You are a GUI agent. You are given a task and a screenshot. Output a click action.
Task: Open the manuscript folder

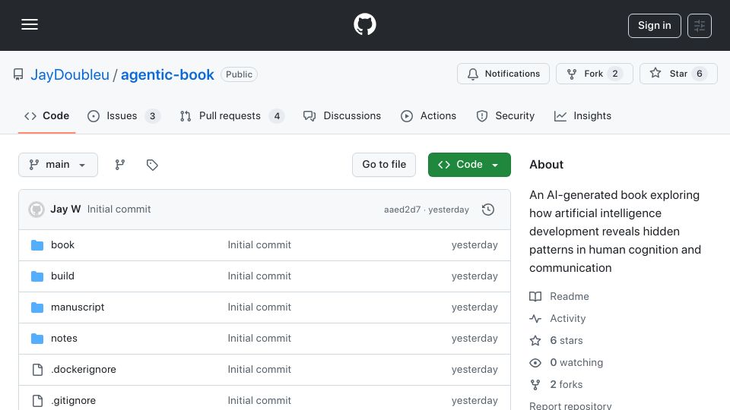[x=78, y=307]
